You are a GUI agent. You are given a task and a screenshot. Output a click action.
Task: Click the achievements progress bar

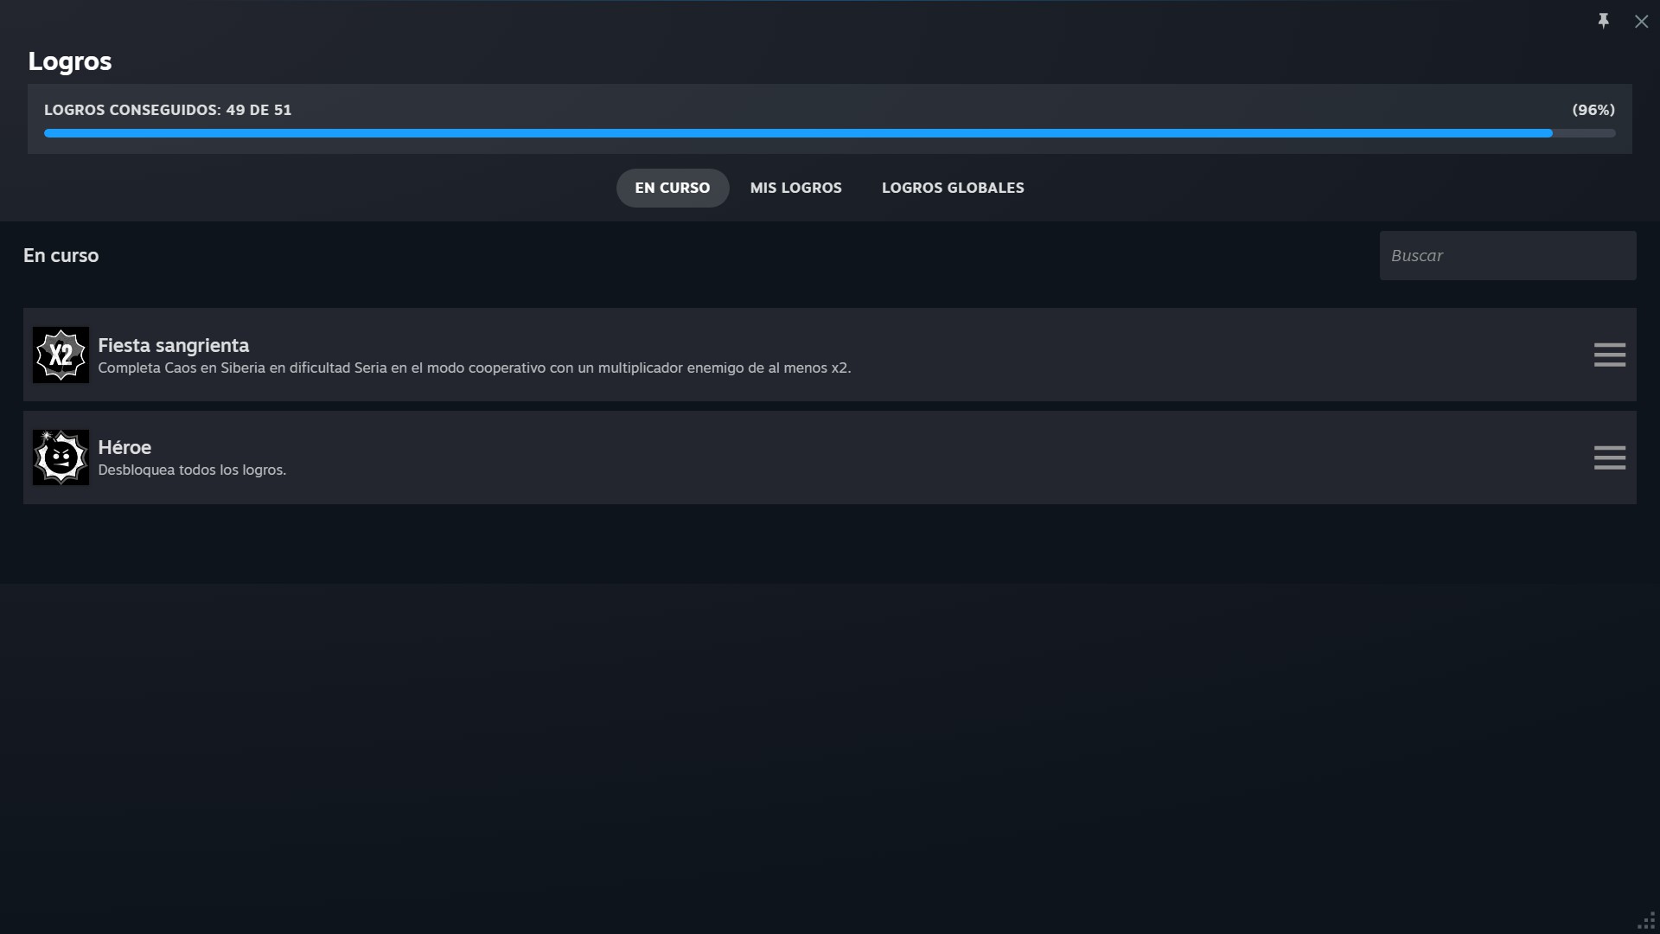pos(828,133)
